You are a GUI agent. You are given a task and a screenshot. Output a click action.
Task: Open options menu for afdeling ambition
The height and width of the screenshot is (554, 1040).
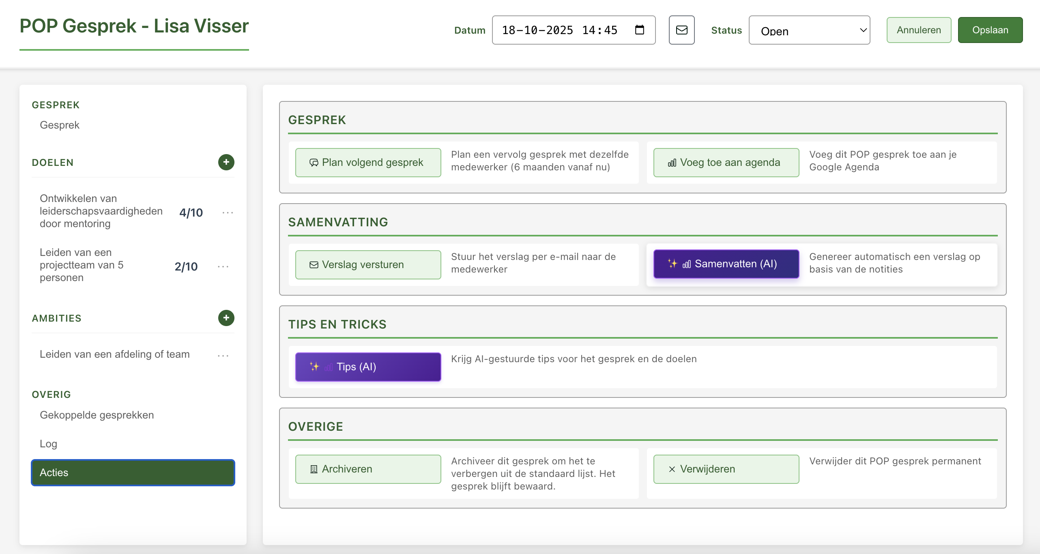tap(223, 355)
